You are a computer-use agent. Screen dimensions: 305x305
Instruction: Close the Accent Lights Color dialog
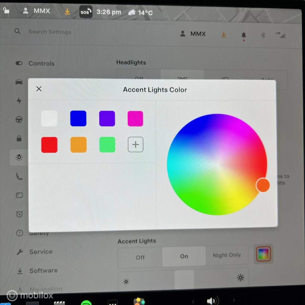tap(39, 89)
